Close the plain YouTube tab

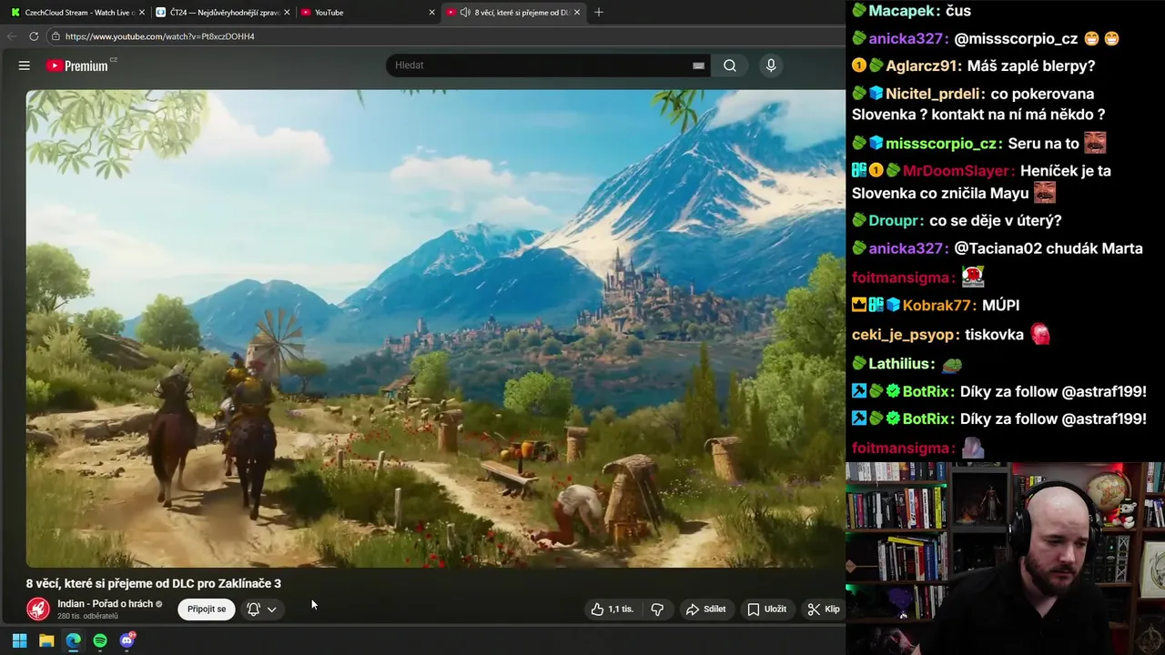tap(432, 13)
